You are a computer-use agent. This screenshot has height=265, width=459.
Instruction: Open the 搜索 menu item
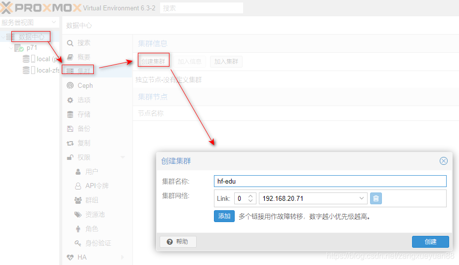click(x=97, y=43)
